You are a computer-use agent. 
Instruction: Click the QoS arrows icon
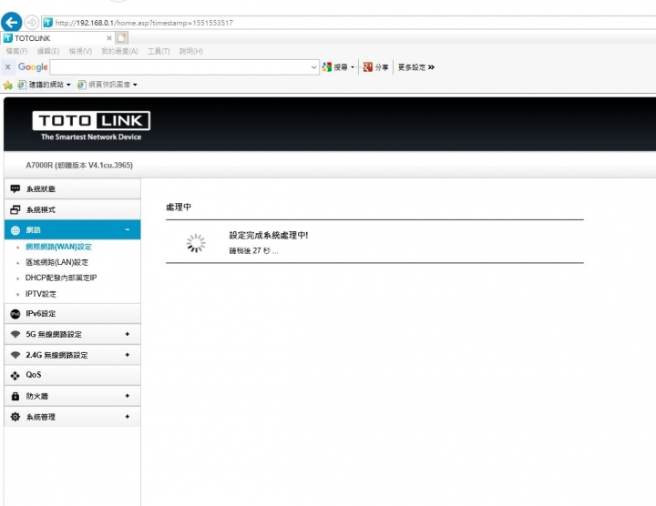tap(15, 376)
